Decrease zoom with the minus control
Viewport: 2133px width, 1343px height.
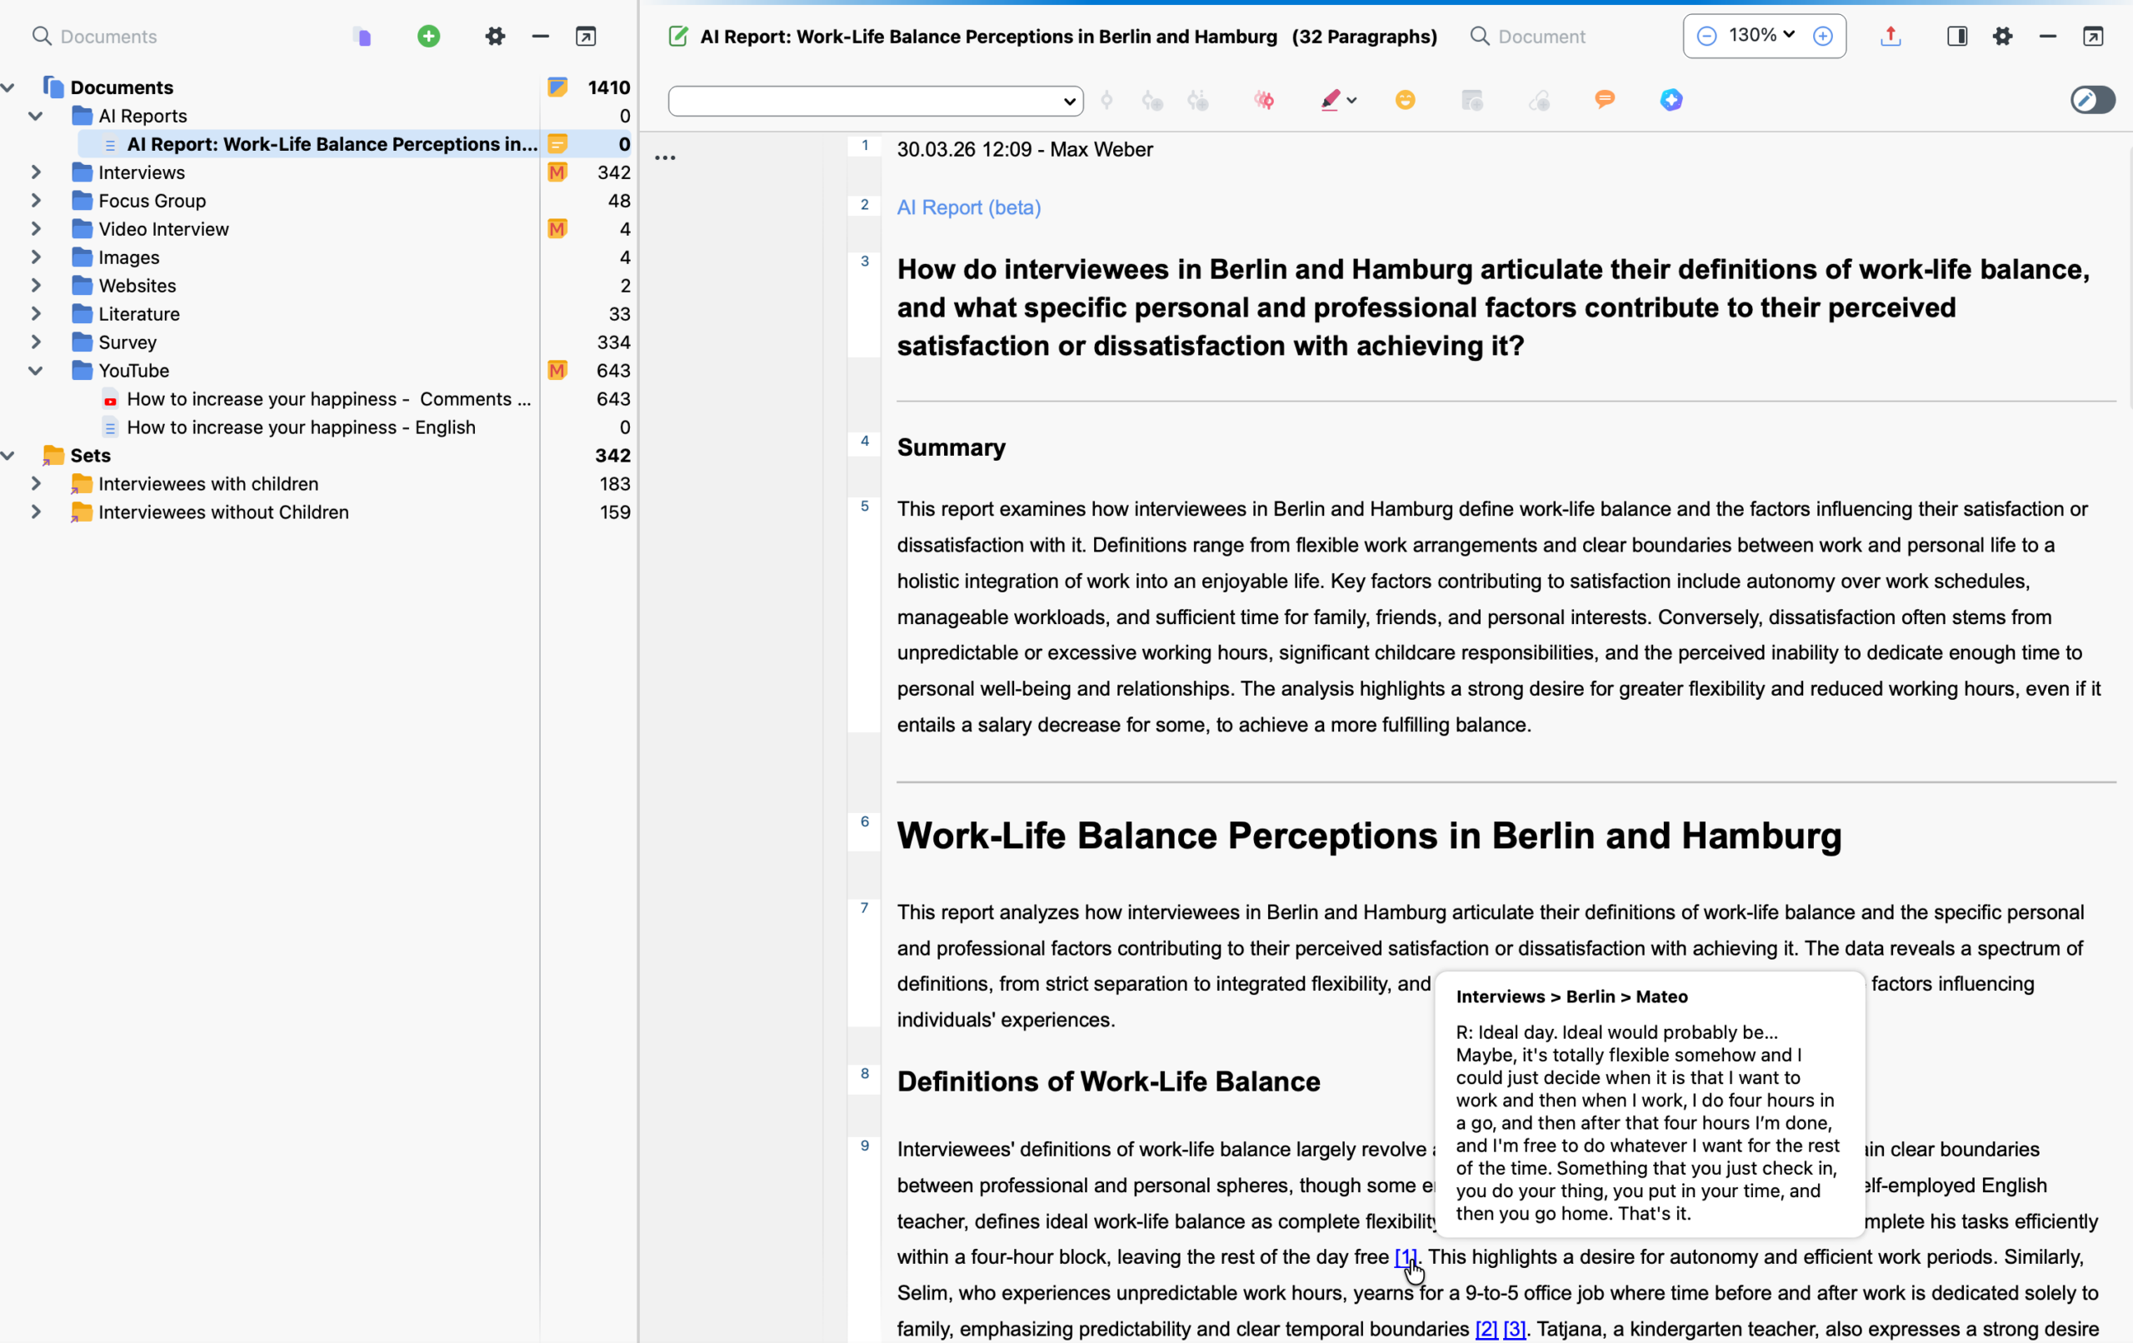(1706, 36)
